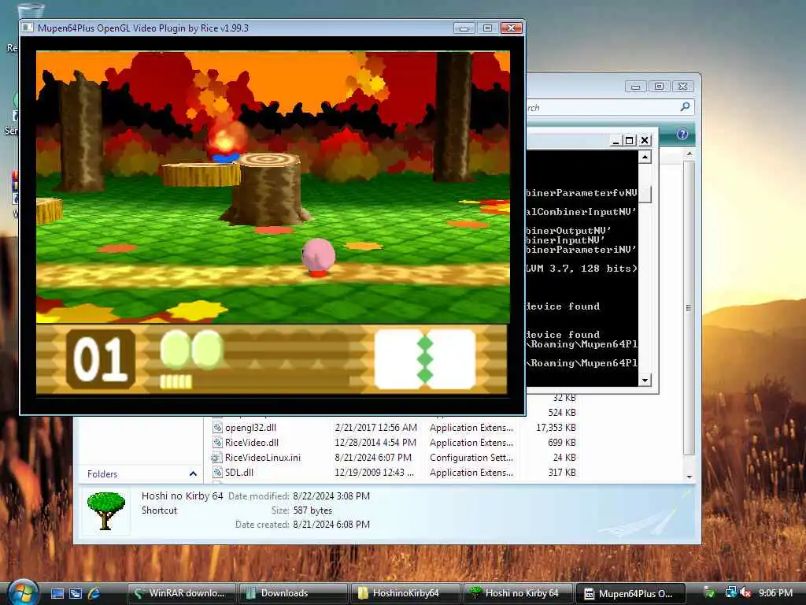Click the Explorer search magnifier icon
Image resolution: width=806 pixels, height=605 pixels.
point(685,106)
